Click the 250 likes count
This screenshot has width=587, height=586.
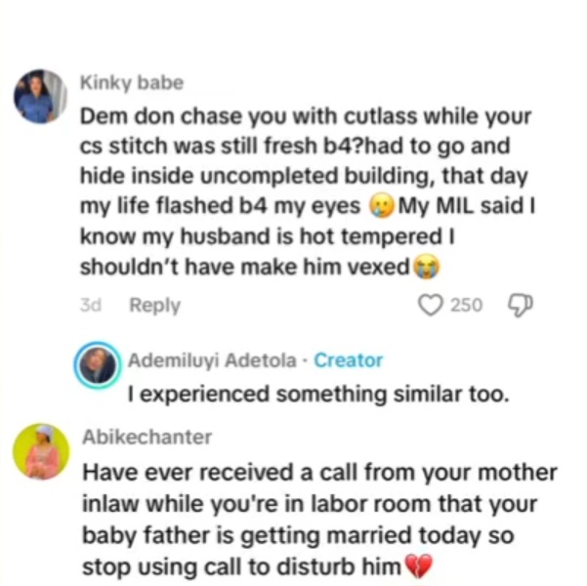466,306
